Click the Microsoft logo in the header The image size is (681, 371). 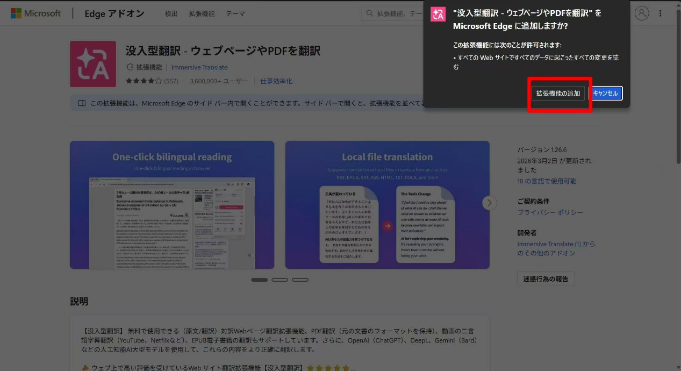pos(35,13)
